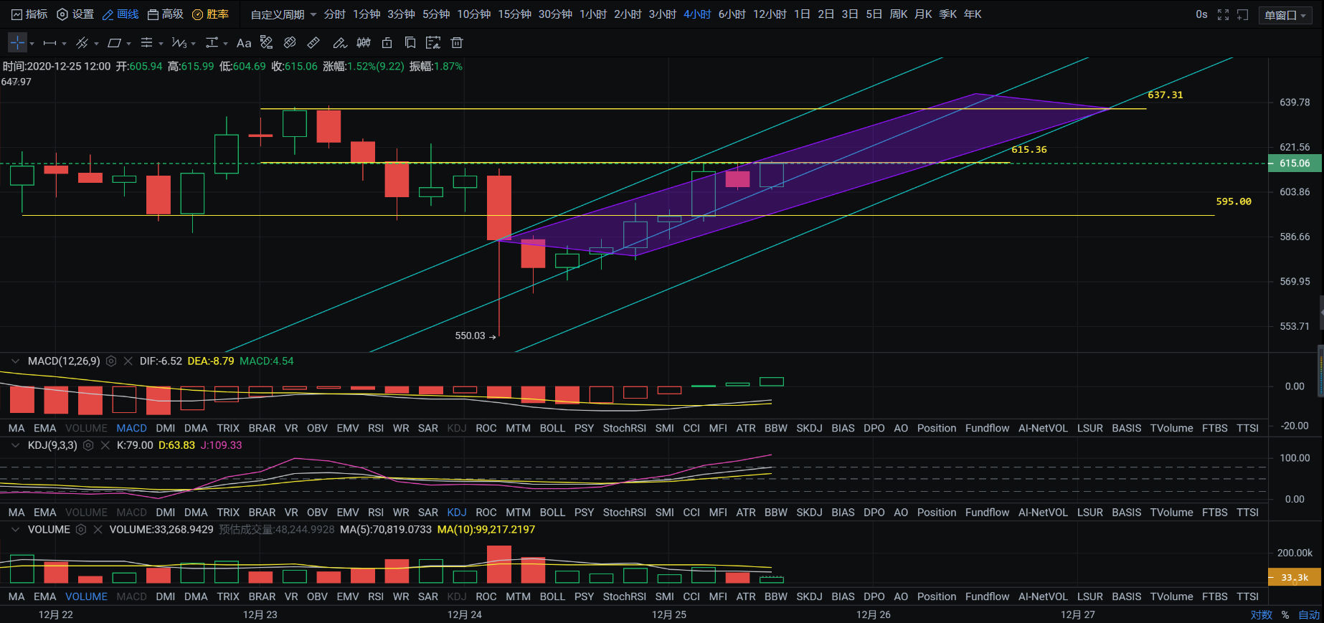
Task: Expand the 自定义周期 custom period dropdown
Action: 283,14
